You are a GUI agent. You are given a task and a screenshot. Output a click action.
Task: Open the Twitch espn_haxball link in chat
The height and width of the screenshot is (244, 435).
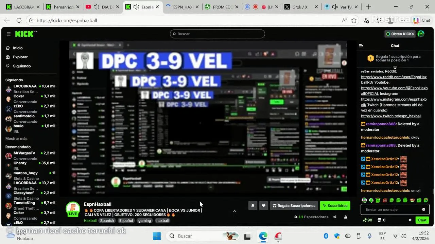(x=391, y=116)
